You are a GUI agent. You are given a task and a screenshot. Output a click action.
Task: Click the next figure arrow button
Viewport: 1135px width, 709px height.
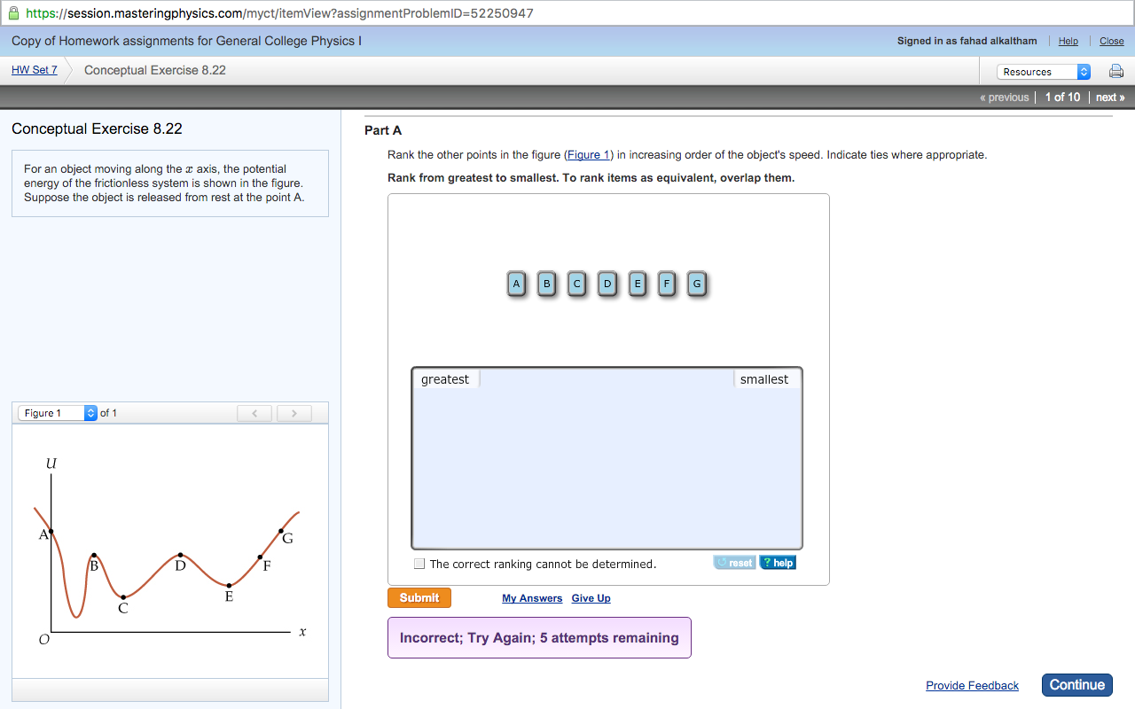coord(294,413)
